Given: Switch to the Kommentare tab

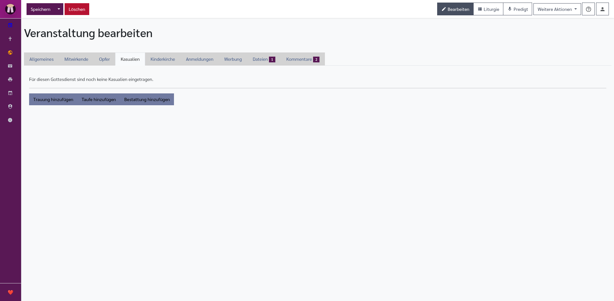Looking at the screenshot, I should pyautogui.click(x=303, y=59).
